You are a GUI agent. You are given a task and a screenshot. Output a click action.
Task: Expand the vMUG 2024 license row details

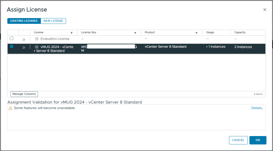24,47
